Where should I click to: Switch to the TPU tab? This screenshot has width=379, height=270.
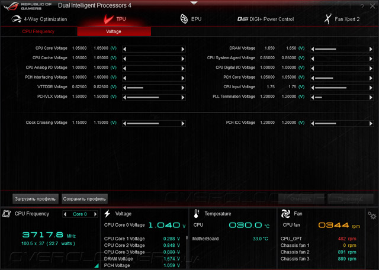[x=115, y=19]
